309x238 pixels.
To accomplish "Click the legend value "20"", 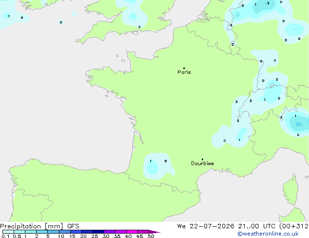I will (x=83, y=236).
